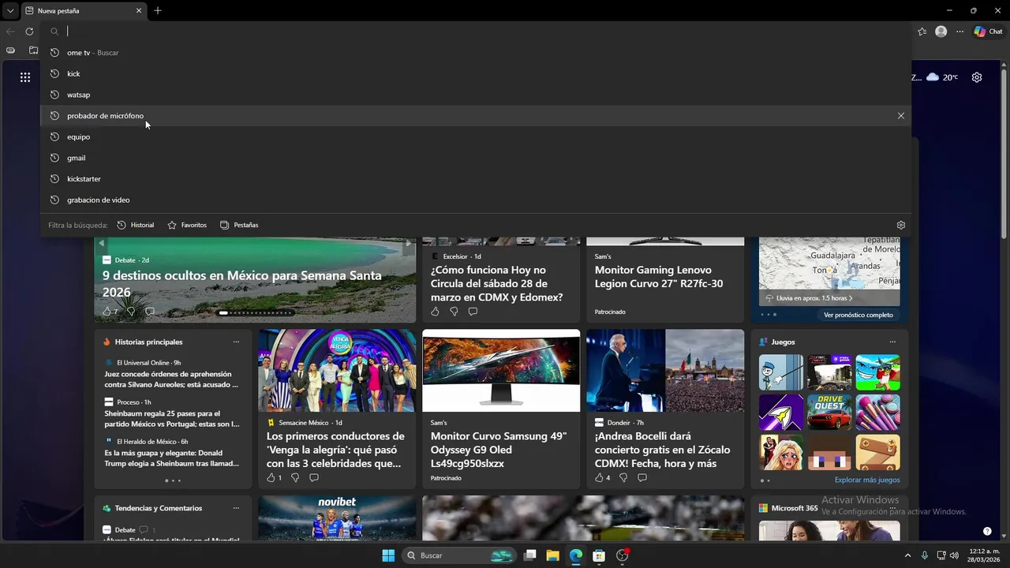Viewport: 1010px width, 568px height.
Task: Open Juegos panel more options
Action: pos(892,342)
